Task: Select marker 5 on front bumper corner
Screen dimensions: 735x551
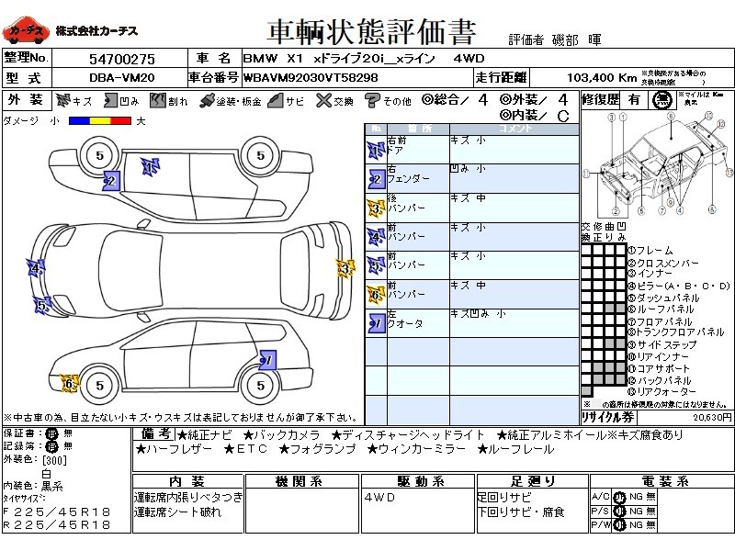Action: [x=42, y=306]
